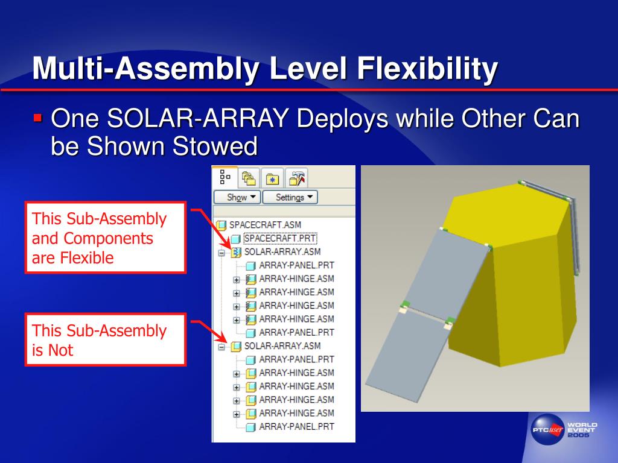The width and height of the screenshot is (618, 463).
Task: Click the SPACECRAFT.PRT part icon
Action: tap(236, 239)
